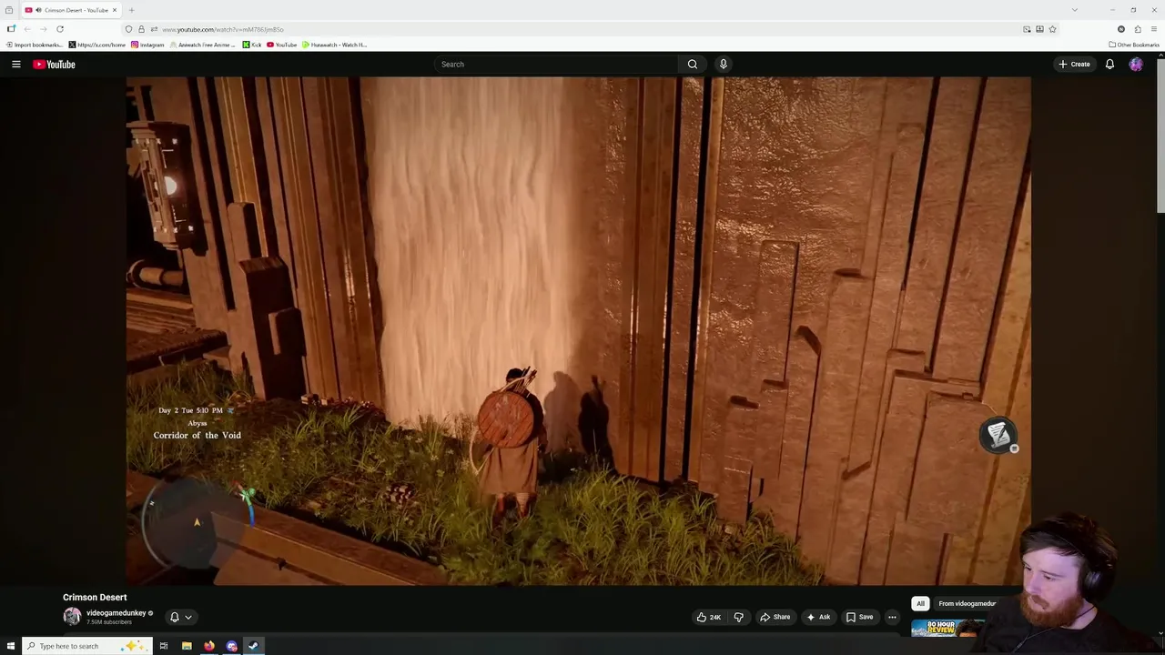The image size is (1165, 655).
Task: Go back in browser history
Action: click(27, 29)
